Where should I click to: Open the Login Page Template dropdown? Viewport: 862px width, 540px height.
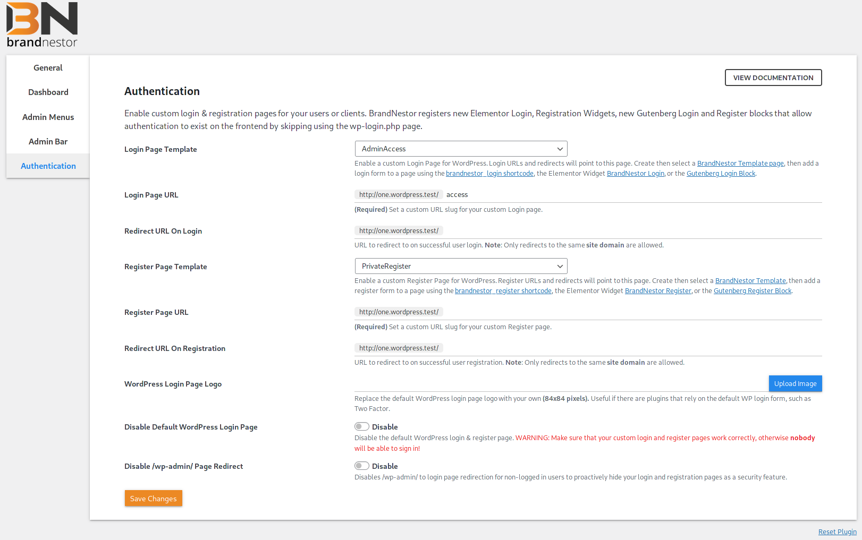tap(461, 149)
